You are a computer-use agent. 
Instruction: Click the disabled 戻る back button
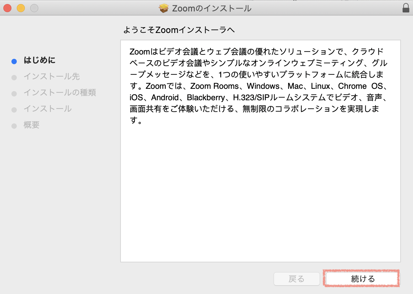(x=297, y=279)
